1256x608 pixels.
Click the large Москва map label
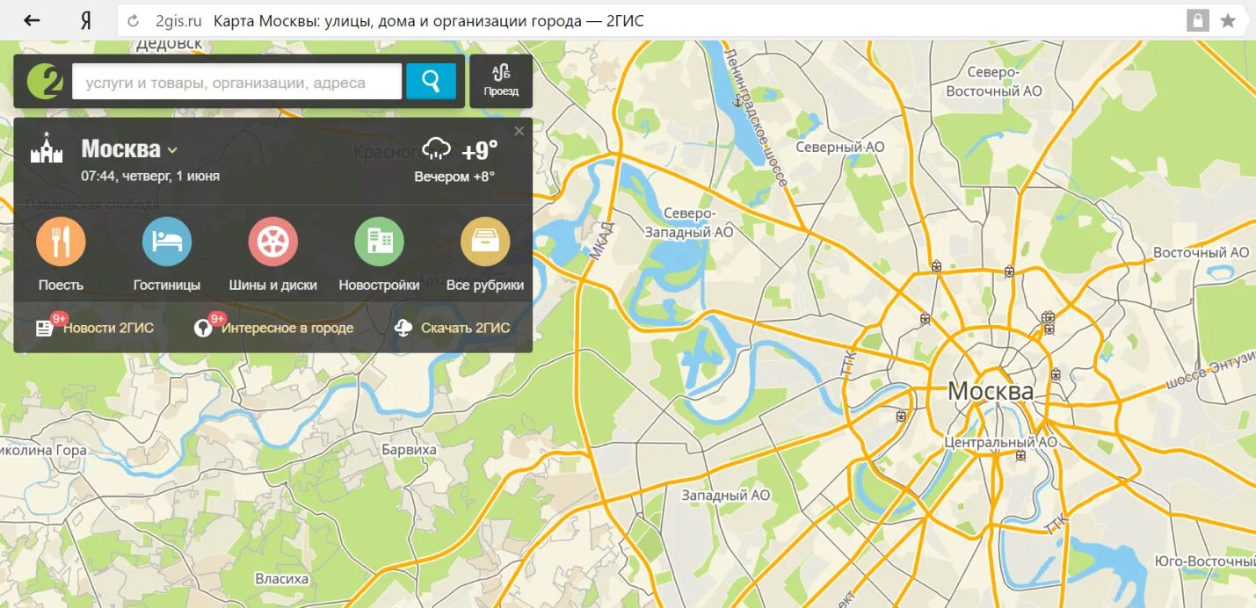click(x=991, y=391)
